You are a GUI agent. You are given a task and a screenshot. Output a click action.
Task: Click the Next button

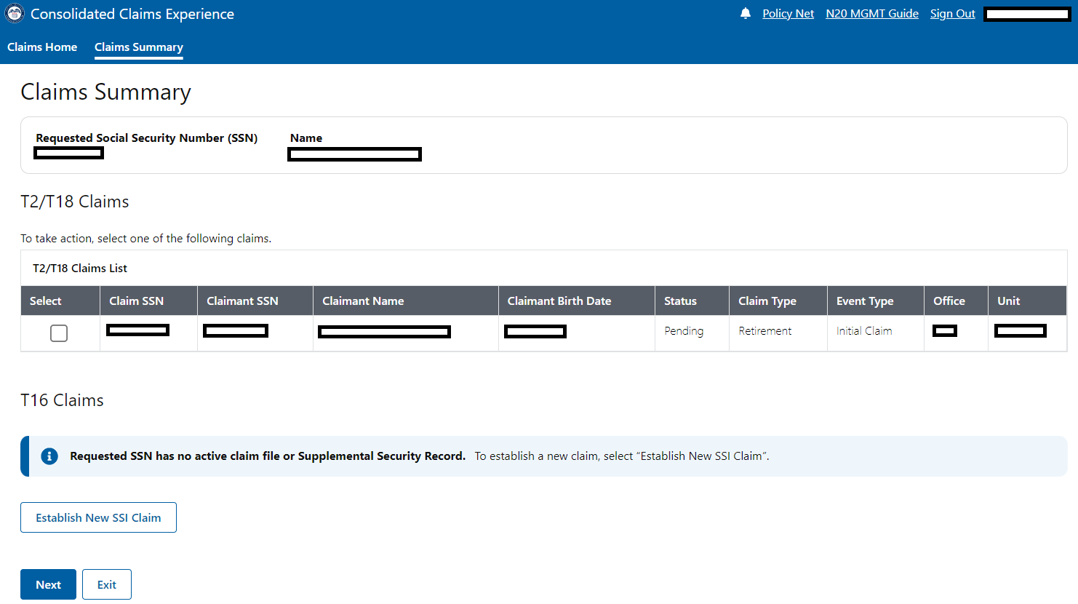click(x=48, y=584)
